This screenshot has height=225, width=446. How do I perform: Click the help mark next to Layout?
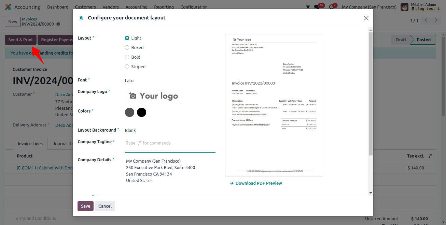(x=93, y=37)
